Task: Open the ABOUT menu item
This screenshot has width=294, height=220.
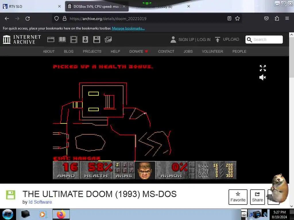Action: pyautogui.click(x=49, y=52)
